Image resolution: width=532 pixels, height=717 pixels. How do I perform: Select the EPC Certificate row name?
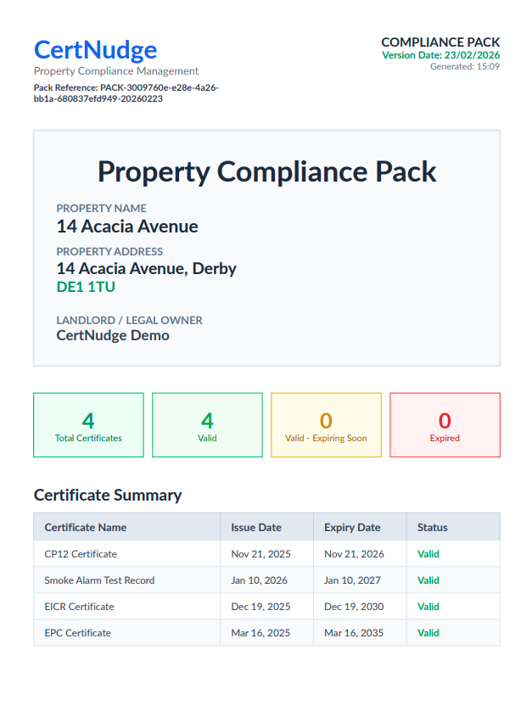[x=78, y=633]
